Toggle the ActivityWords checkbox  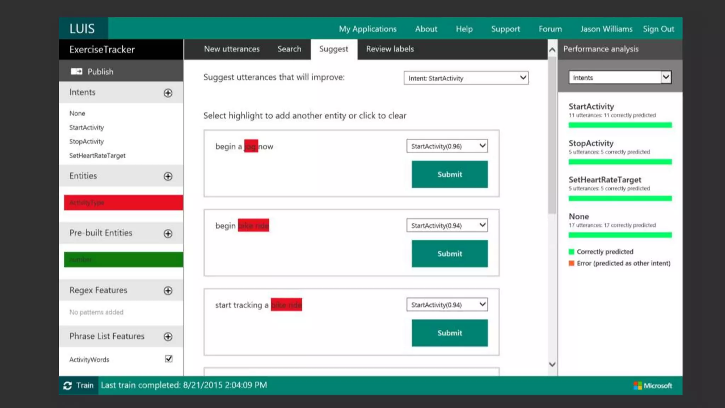point(169,359)
